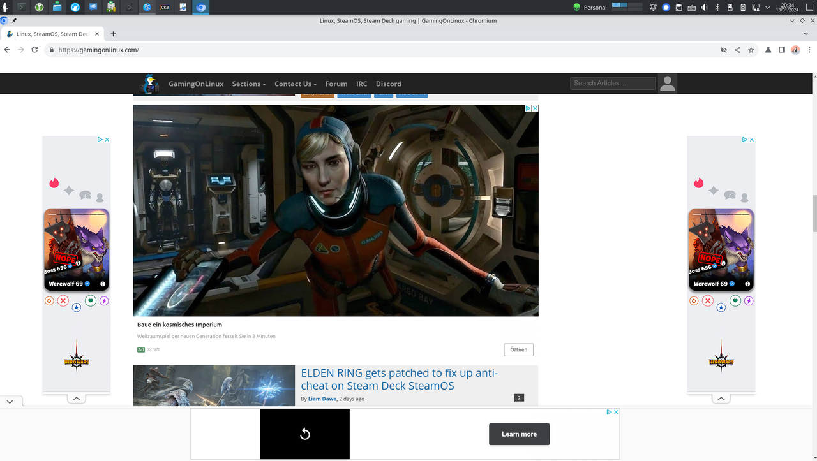817x461 pixels.
Task: Click the Search Articles field
Action: pos(613,83)
